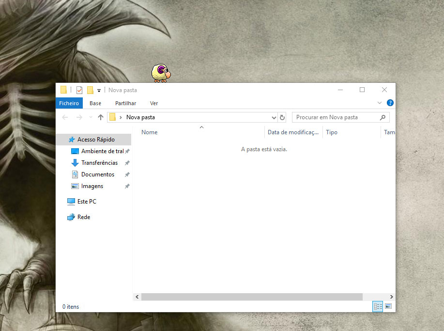Open the Partilhar ribbon tab
The height and width of the screenshot is (331, 444).
click(125, 103)
